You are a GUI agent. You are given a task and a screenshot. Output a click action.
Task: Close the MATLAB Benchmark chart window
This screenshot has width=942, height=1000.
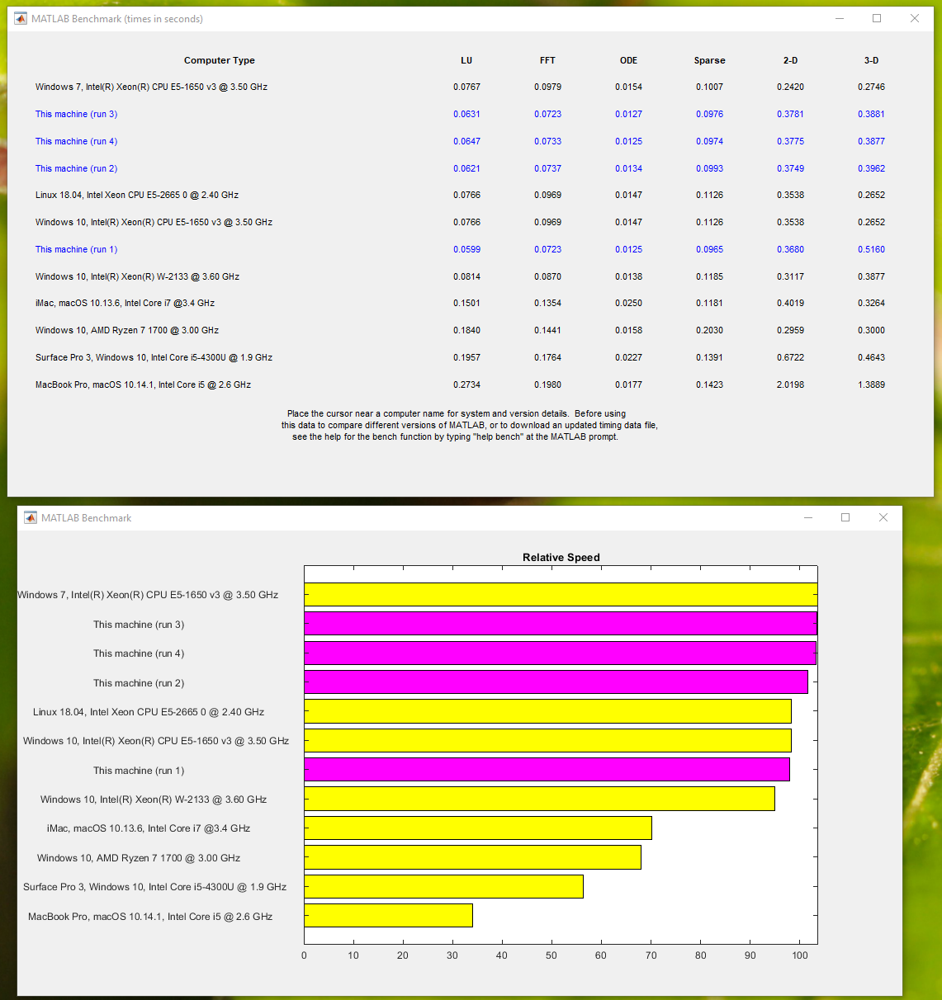[883, 517]
